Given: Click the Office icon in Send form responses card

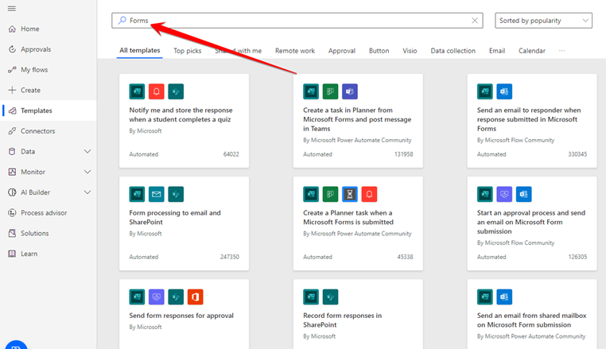Looking at the screenshot, I should (195, 297).
